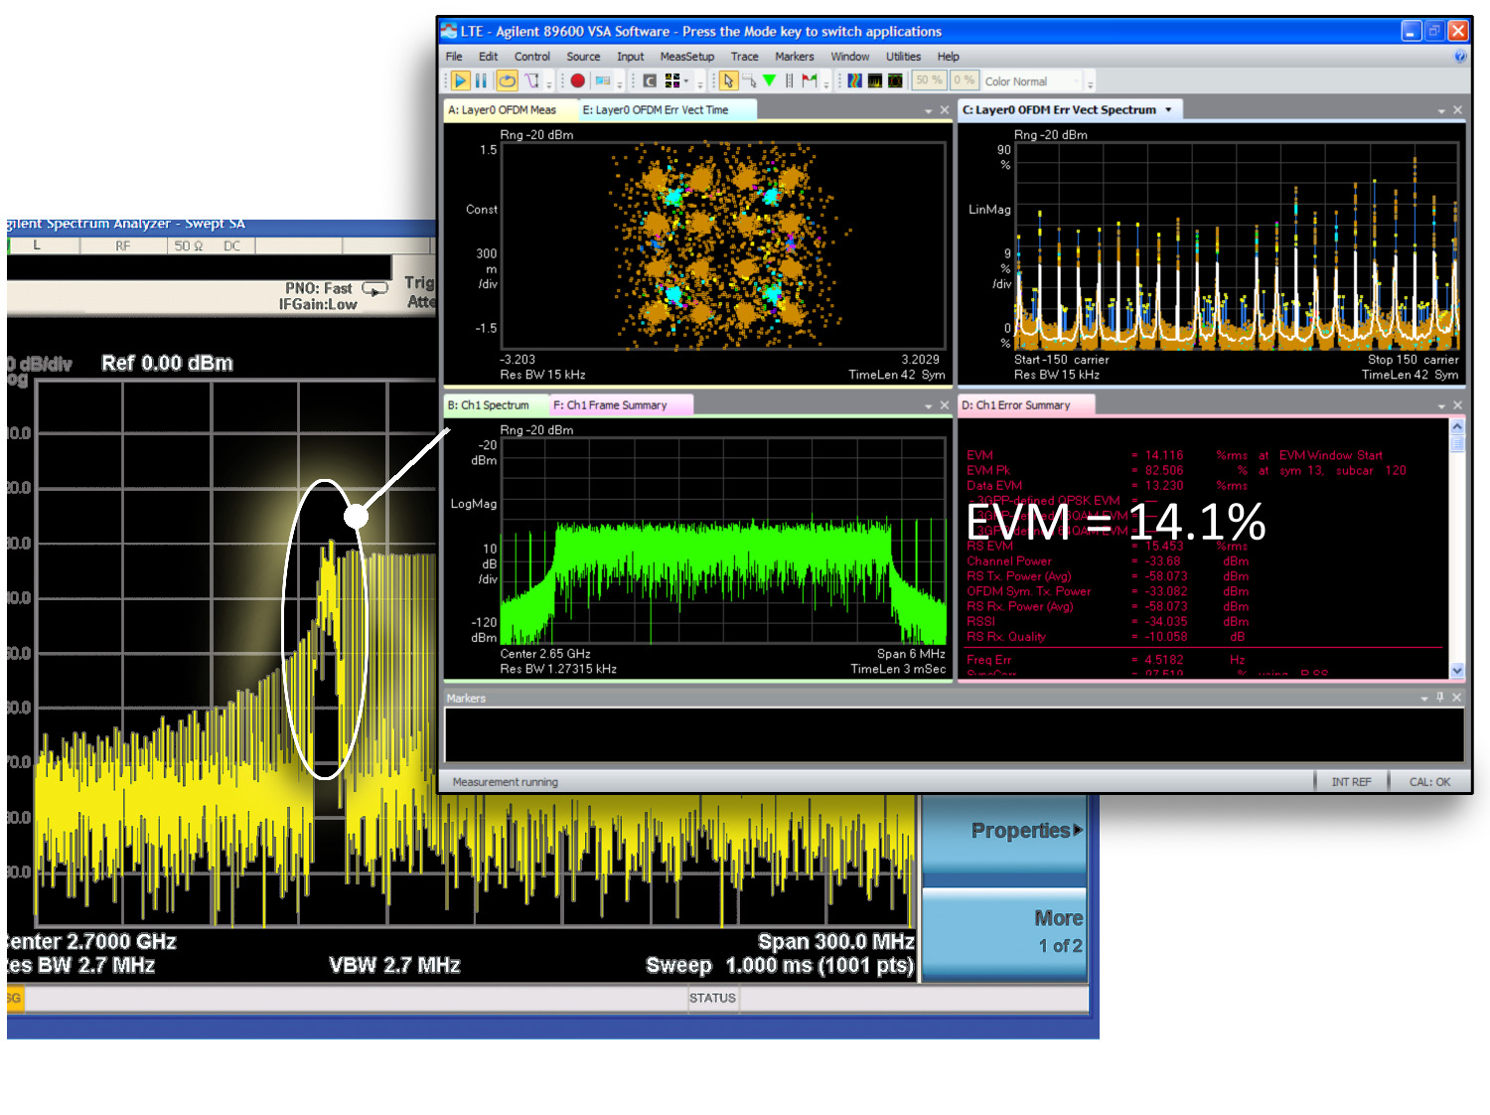Image resolution: width=1490 pixels, height=1115 pixels.
Task: Pause the measurement with the pause icon
Action: [x=481, y=80]
